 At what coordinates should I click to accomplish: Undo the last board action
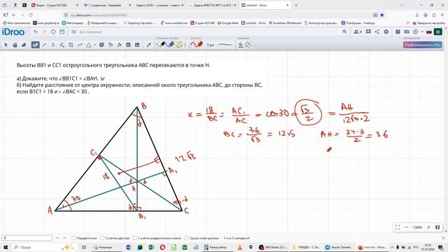coord(36,32)
